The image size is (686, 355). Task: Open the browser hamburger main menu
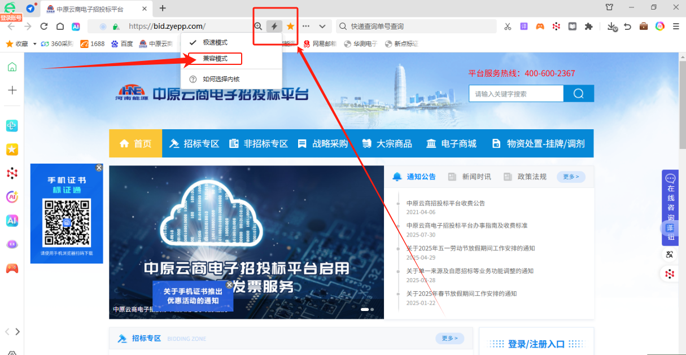(676, 27)
